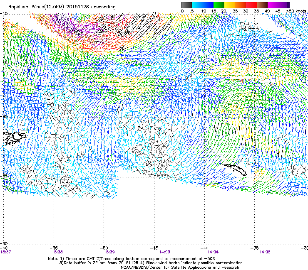The image size is (308, 270).
Task: Select the green 15-20 knots color segment
Action: point(219,5)
